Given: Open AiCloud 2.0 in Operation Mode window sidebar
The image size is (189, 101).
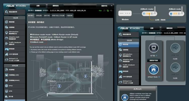Looking at the screenshot, I should [14, 60].
